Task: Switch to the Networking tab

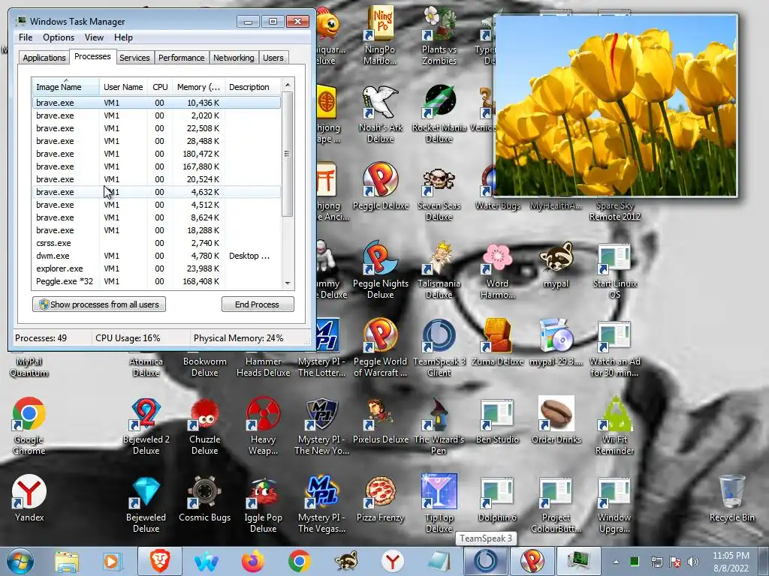Action: [x=234, y=58]
